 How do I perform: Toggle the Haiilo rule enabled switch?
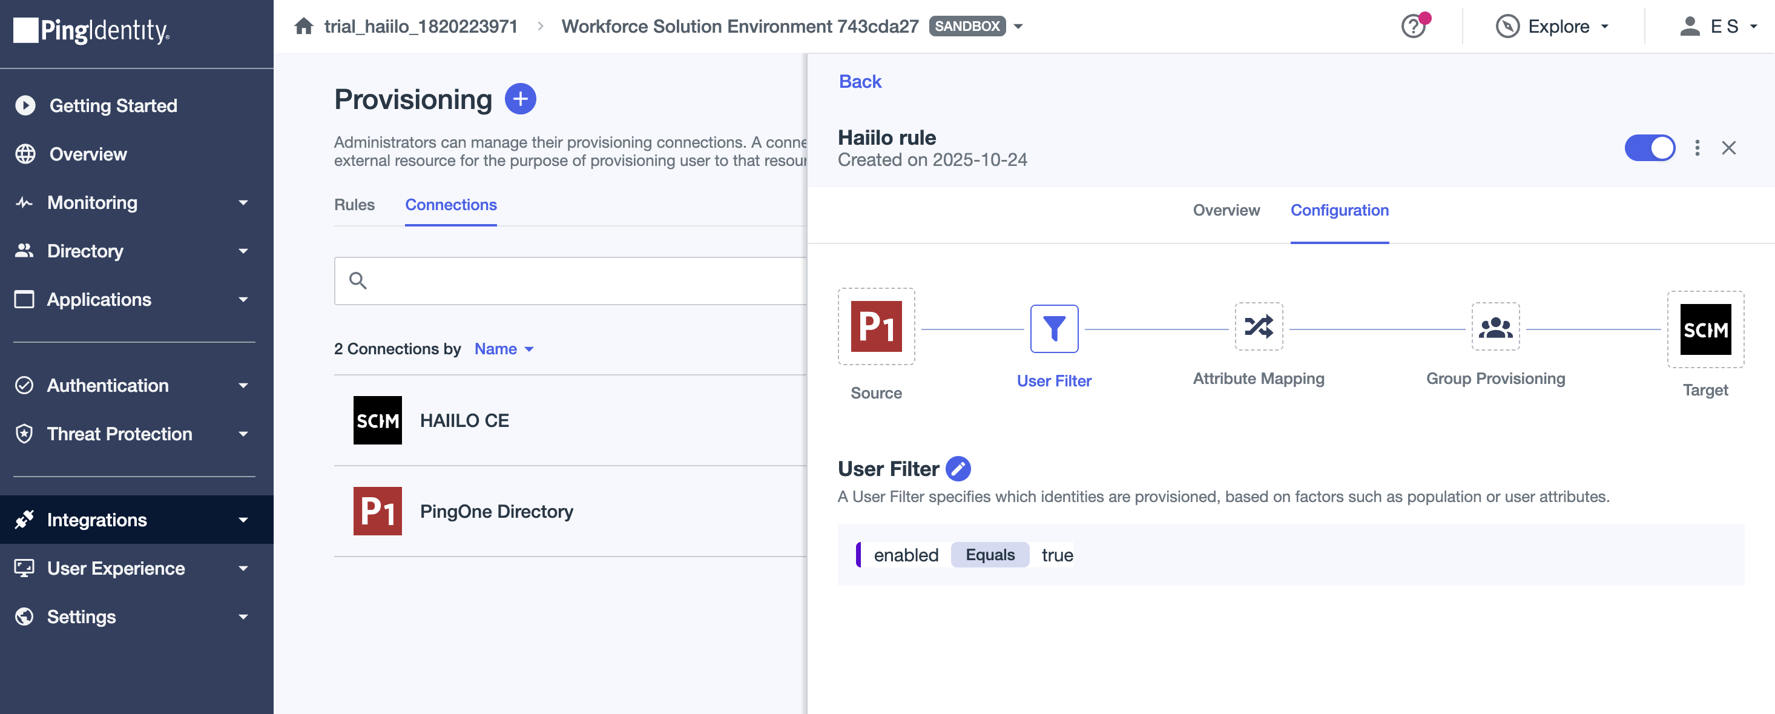click(x=1650, y=148)
